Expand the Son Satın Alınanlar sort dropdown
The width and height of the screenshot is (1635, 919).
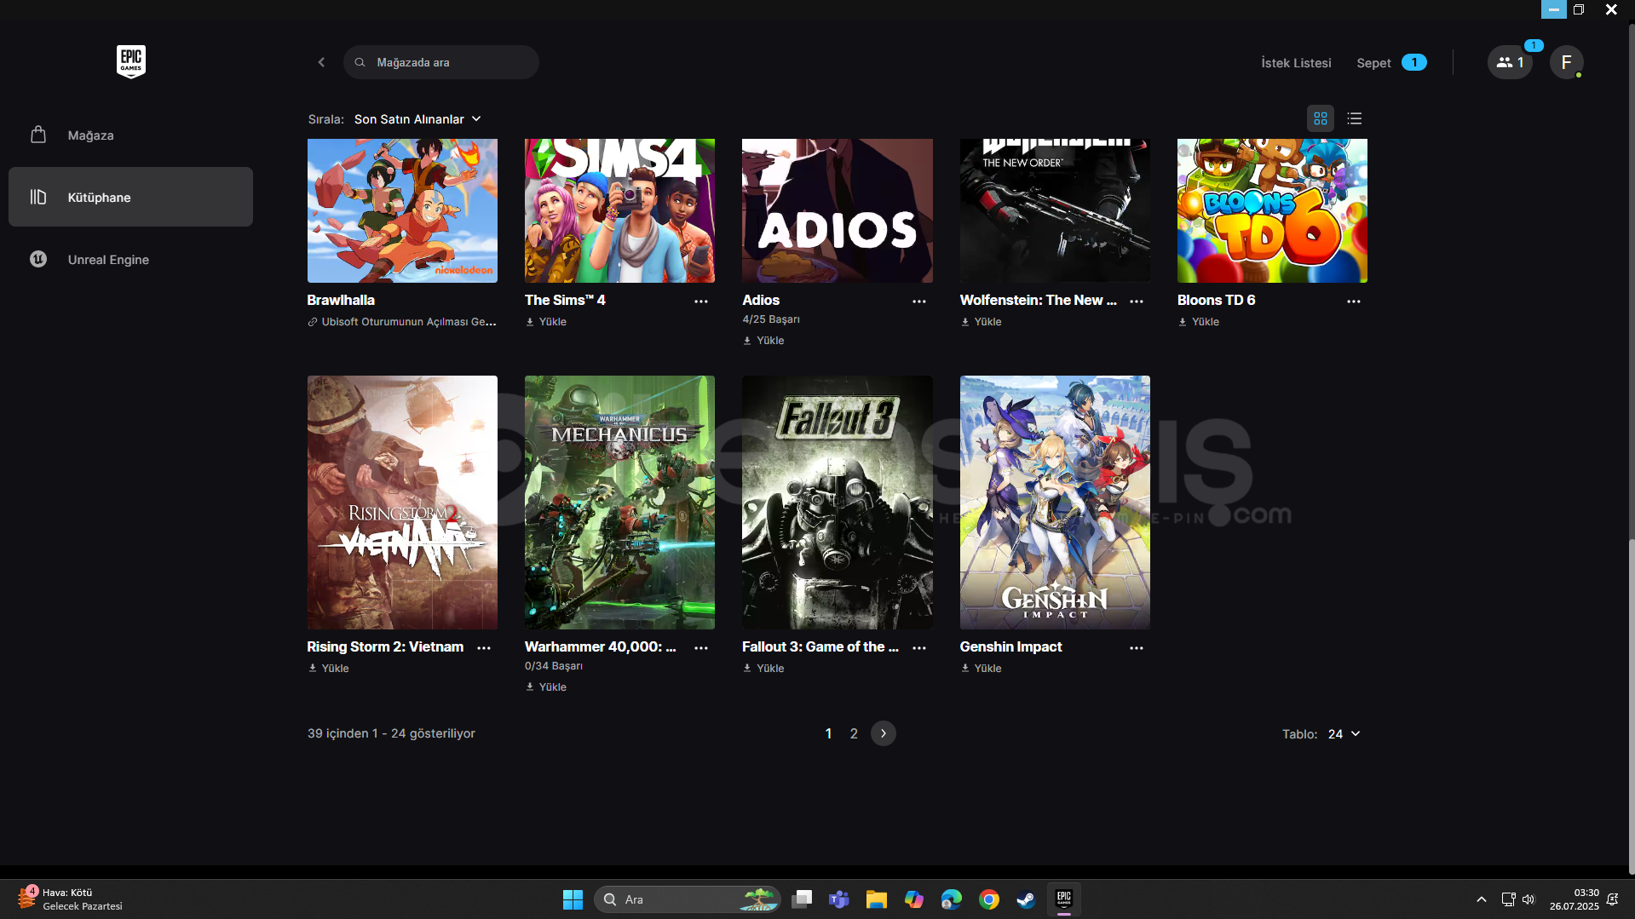(417, 119)
